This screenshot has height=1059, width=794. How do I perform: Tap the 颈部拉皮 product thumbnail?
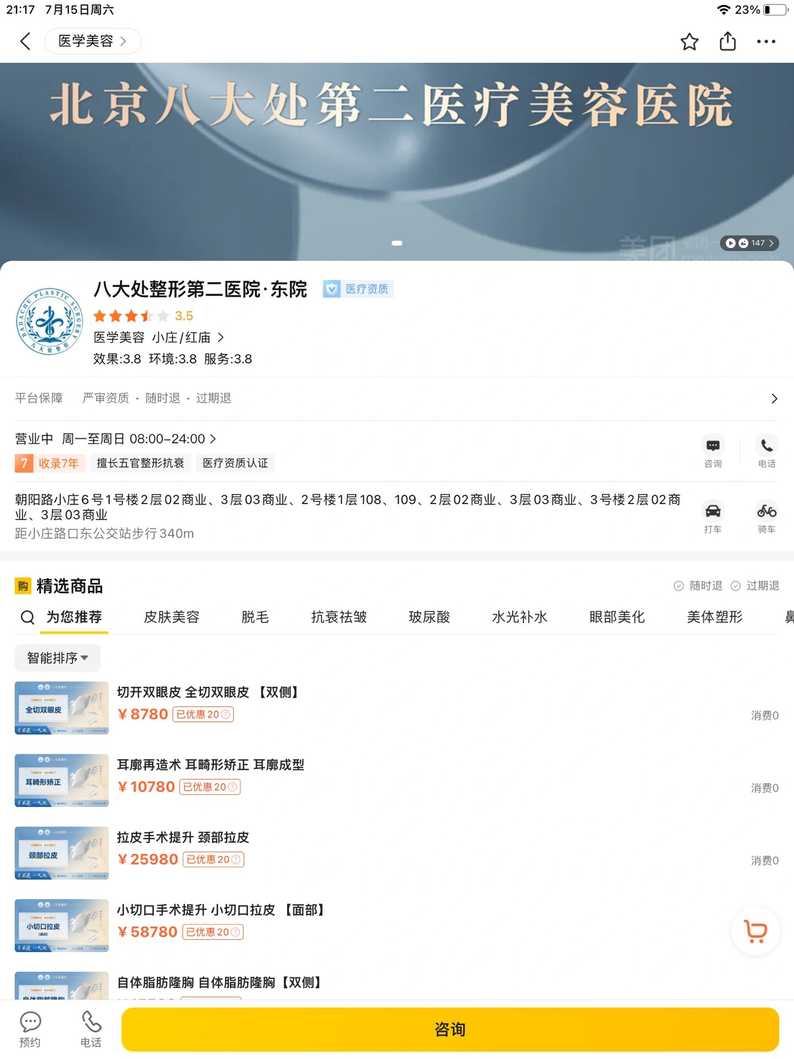point(62,853)
